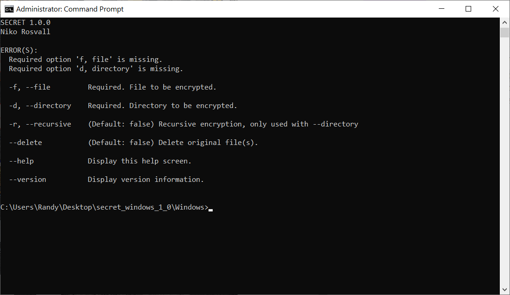This screenshot has height=295, width=510.
Task: Click the '-f, --file' option text
Action: pyautogui.click(x=30, y=87)
